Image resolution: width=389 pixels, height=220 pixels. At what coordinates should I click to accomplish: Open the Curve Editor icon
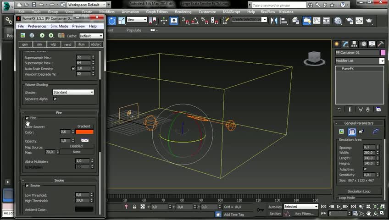coord(317,21)
